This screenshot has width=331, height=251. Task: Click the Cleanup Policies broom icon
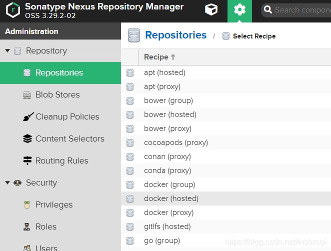(x=28, y=116)
